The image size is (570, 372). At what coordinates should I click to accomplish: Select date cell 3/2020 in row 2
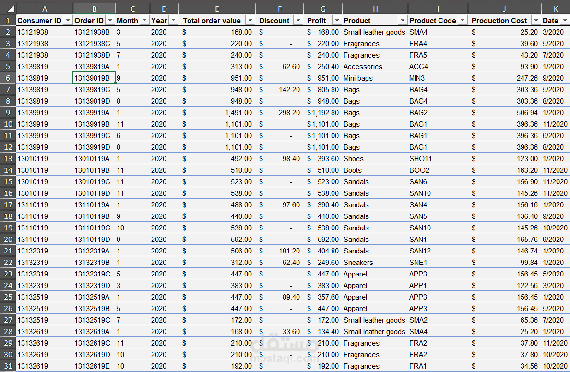(x=556, y=32)
